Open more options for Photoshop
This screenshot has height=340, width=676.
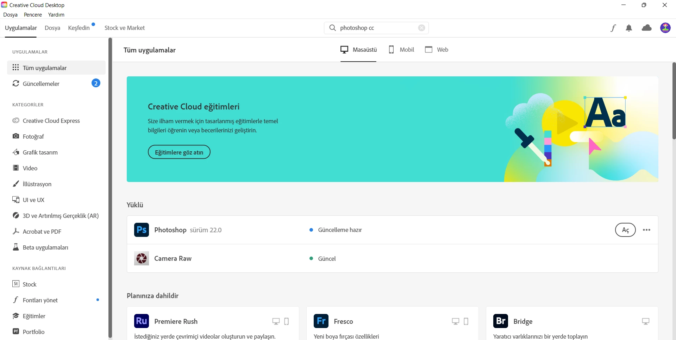646,230
